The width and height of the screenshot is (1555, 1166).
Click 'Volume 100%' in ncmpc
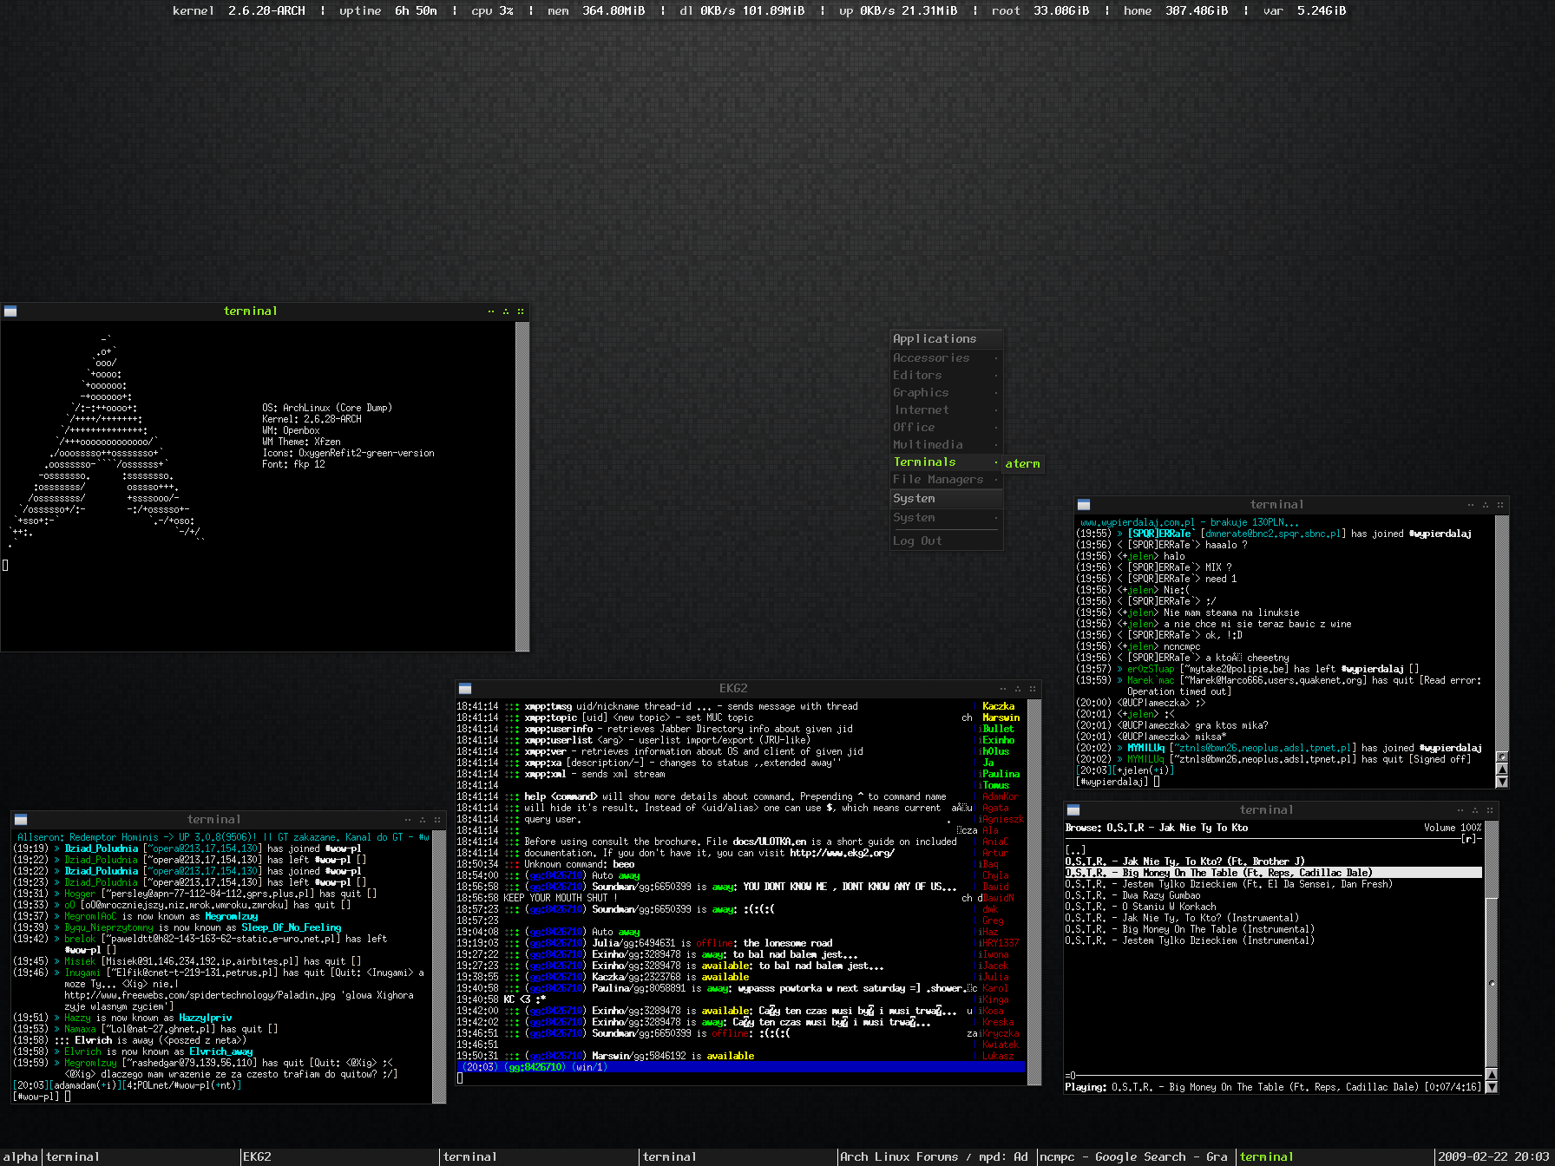[x=1453, y=828]
